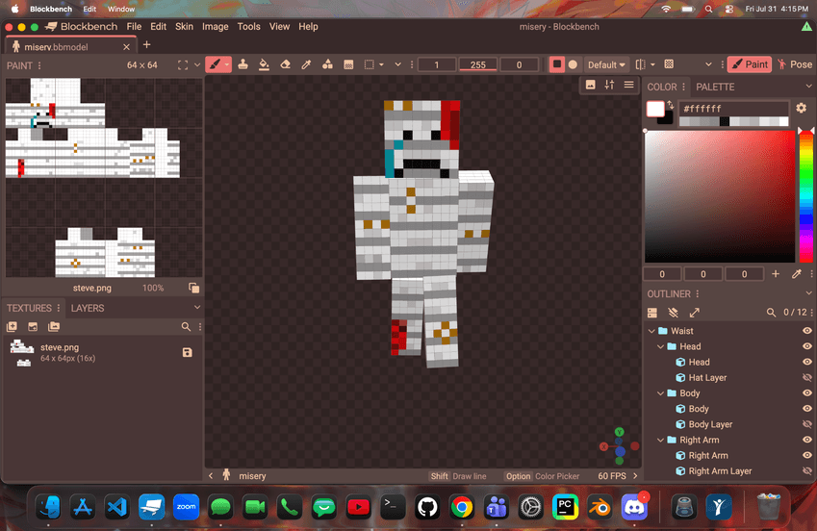The height and width of the screenshot is (531, 817).
Task: Click copy icon next to 100% zoom
Action: 193,288
